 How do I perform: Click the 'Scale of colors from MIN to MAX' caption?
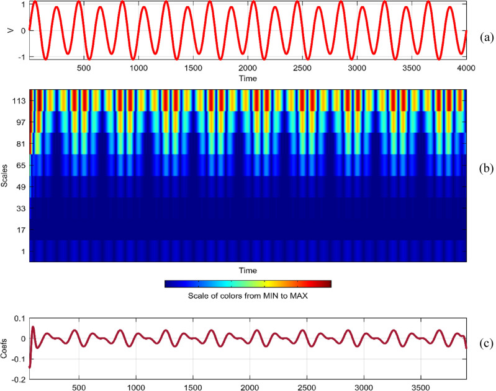[x=248, y=296]
